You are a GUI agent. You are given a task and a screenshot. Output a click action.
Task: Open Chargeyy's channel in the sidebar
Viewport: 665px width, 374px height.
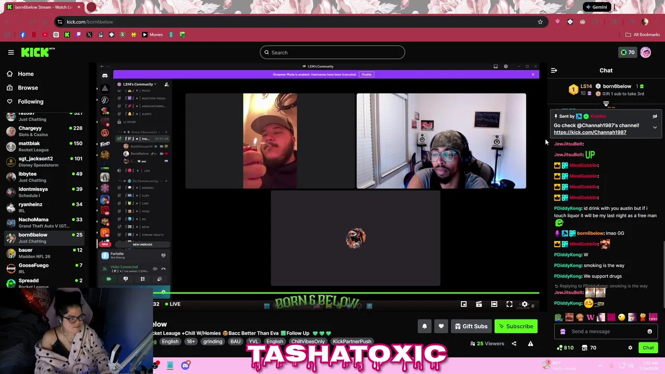tap(44, 131)
